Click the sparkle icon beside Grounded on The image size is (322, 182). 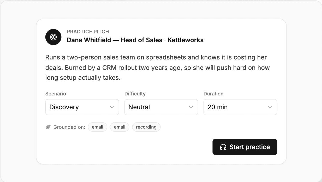pyautogui.click(x=48, y=127)
